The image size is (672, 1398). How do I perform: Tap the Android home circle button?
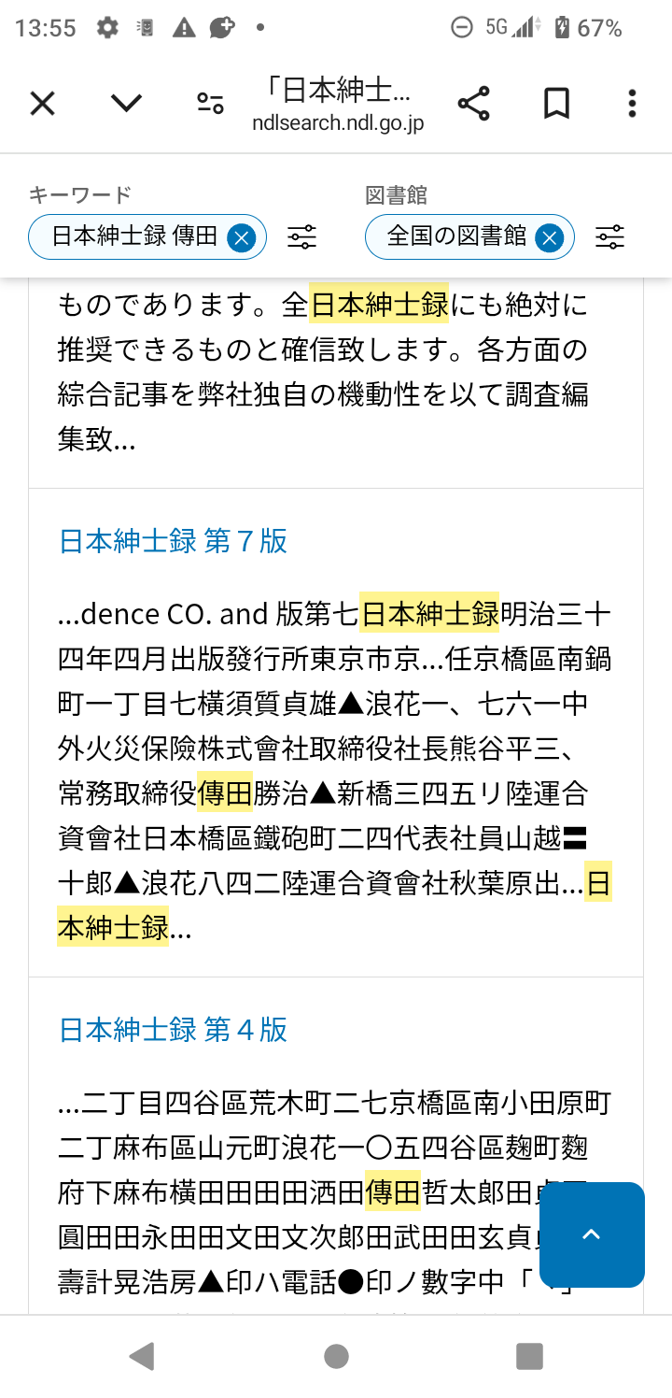336,1356
